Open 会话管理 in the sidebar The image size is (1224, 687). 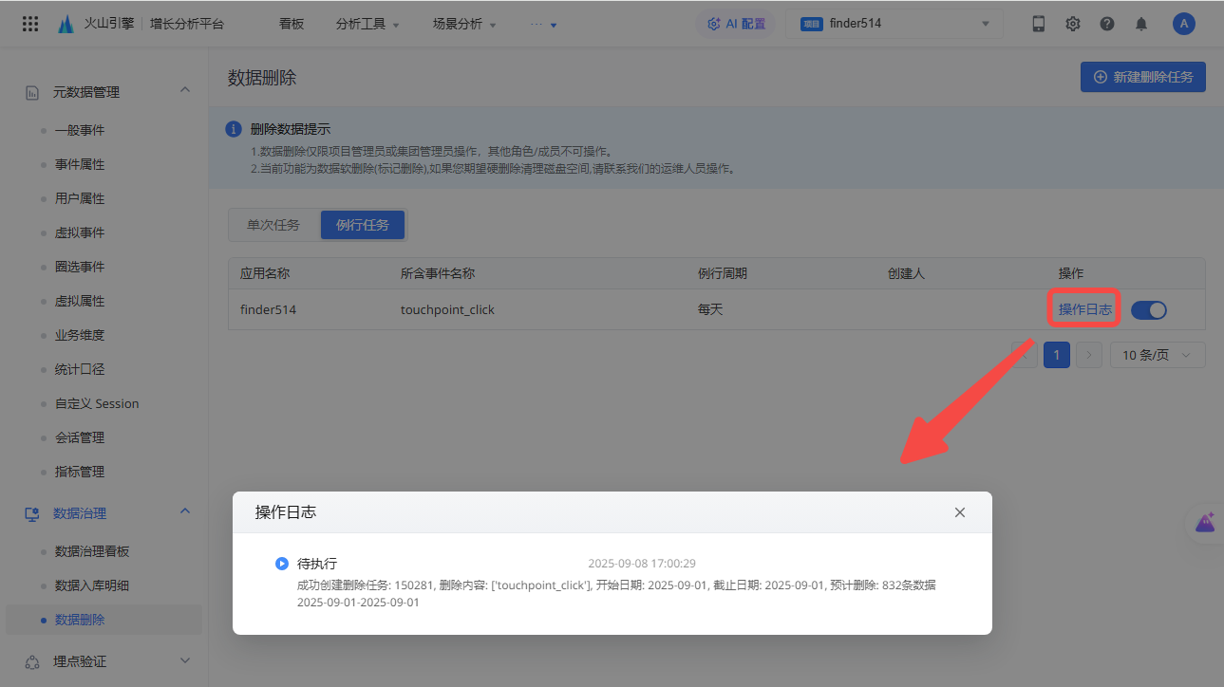[x=80, y=437]
